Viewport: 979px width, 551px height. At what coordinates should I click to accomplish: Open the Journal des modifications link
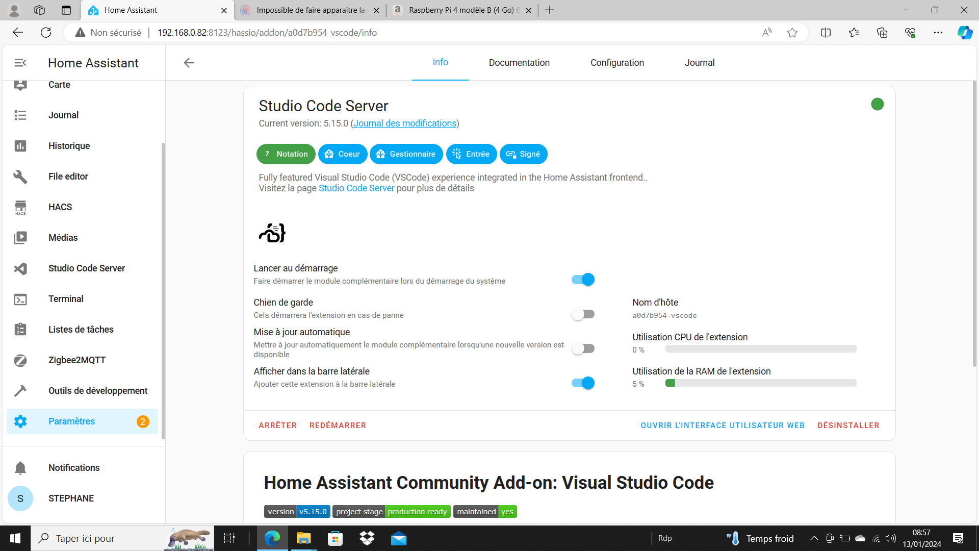[x=405, y=123]
